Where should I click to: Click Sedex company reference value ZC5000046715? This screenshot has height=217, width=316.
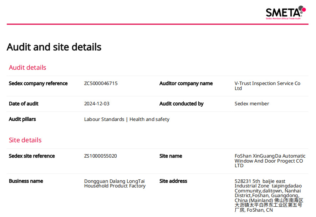point(101,84)
